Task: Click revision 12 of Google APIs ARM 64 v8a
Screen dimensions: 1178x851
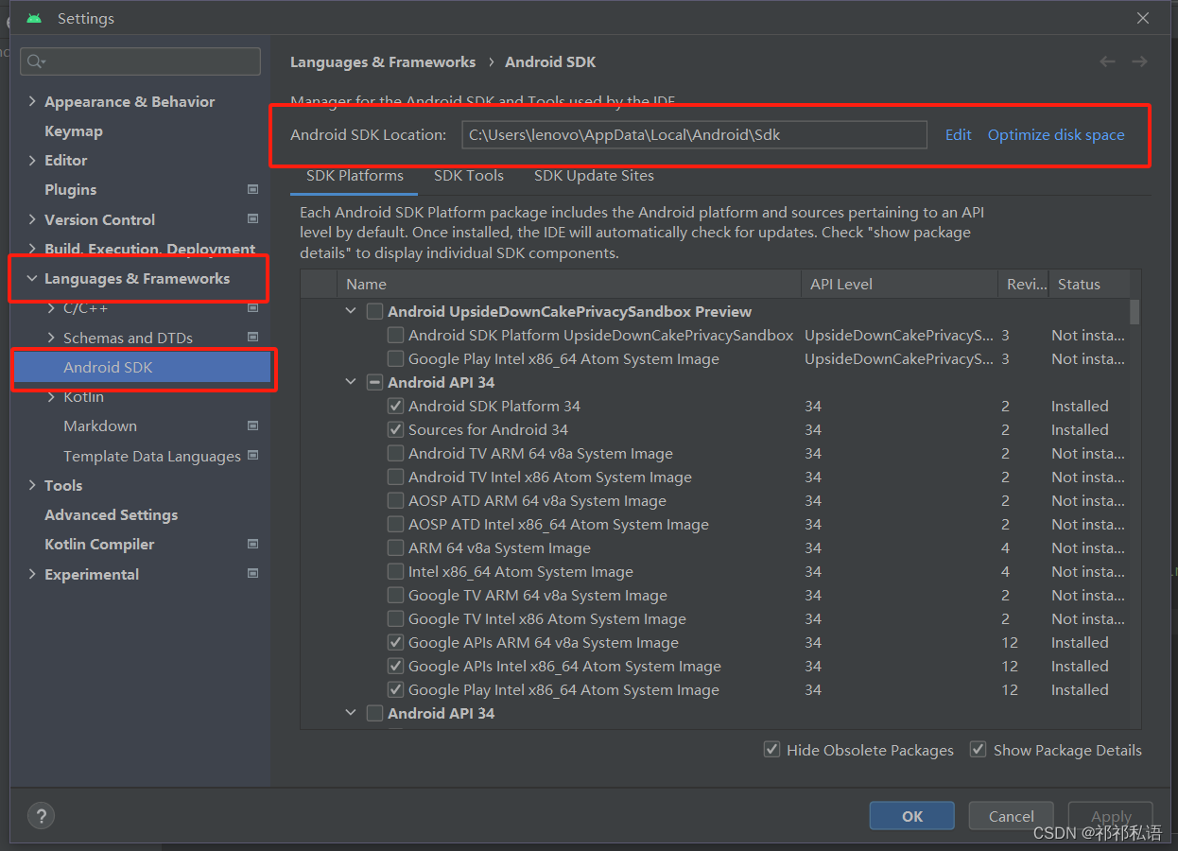Action: (x=1010, y=642)
